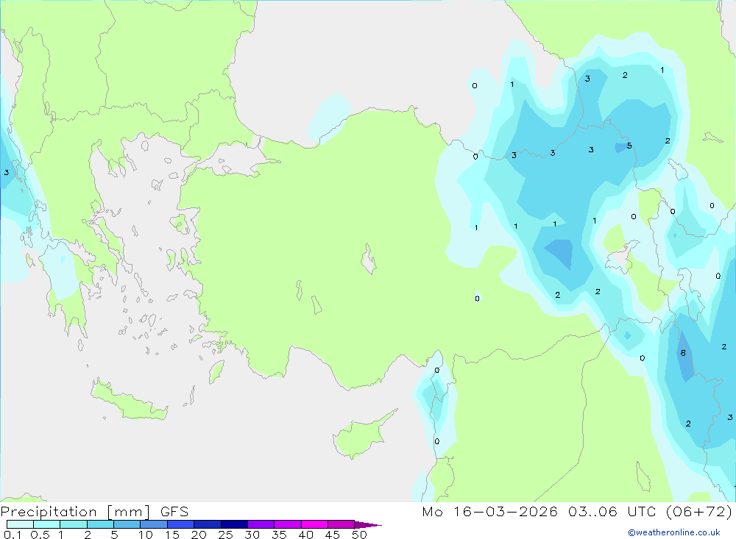736x539 pixels.
Task: Click the 25–30 mm navy legend swatch
Action: coord(234,524)
